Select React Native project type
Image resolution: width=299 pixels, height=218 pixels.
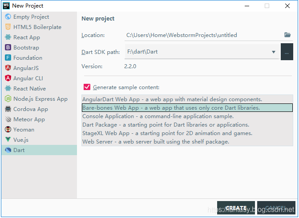(39, 88)
